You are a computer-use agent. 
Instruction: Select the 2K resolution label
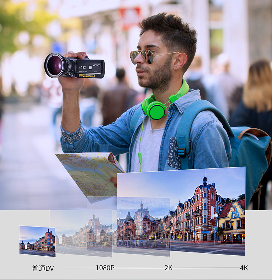(x=168, y=268)
